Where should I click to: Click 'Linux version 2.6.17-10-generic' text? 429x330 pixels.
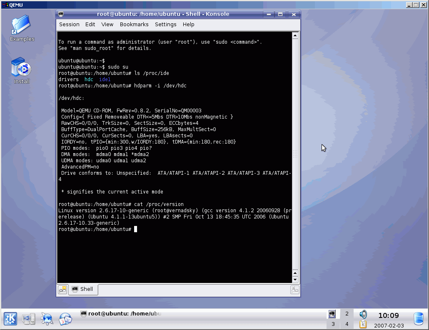[103, 211]
